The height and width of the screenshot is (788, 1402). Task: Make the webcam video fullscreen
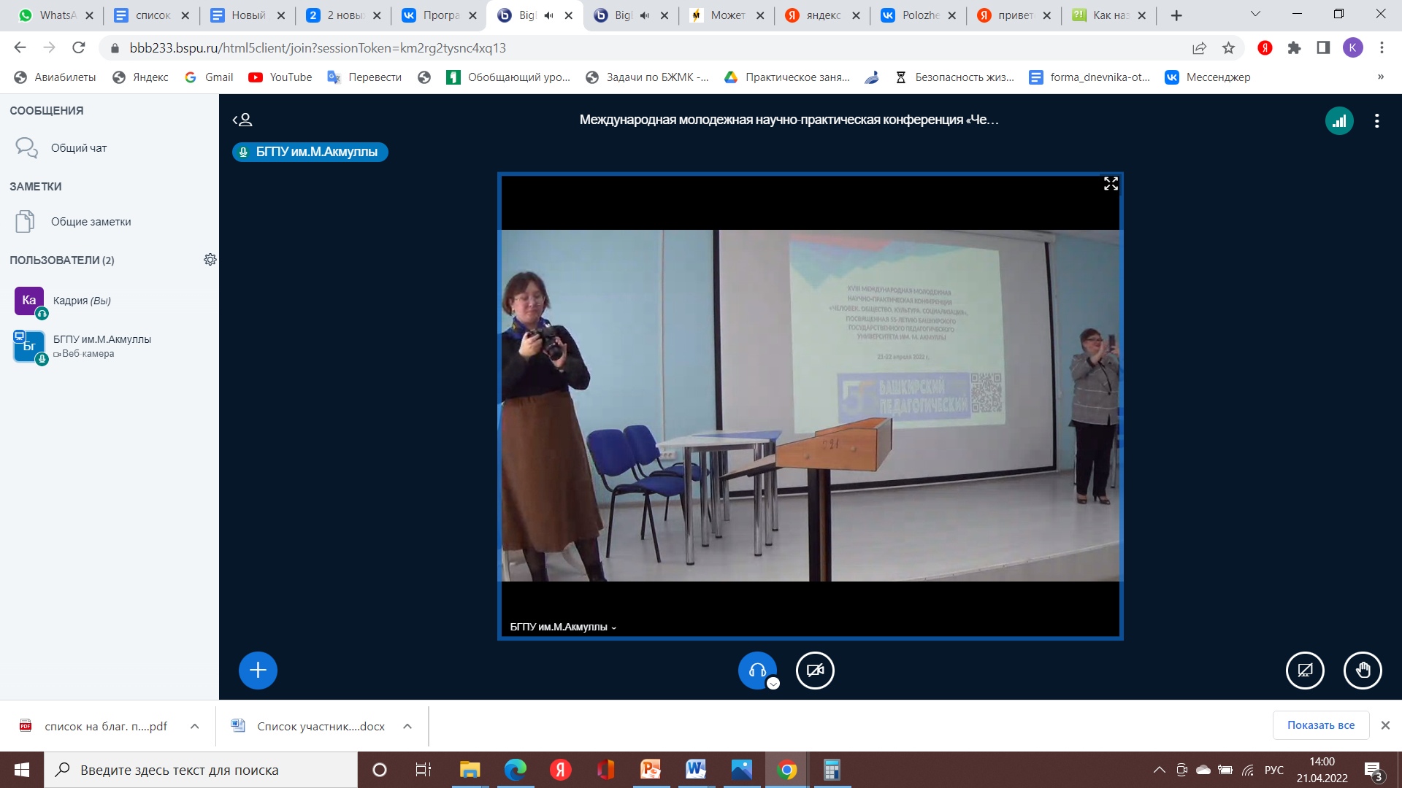[1111, 184]
